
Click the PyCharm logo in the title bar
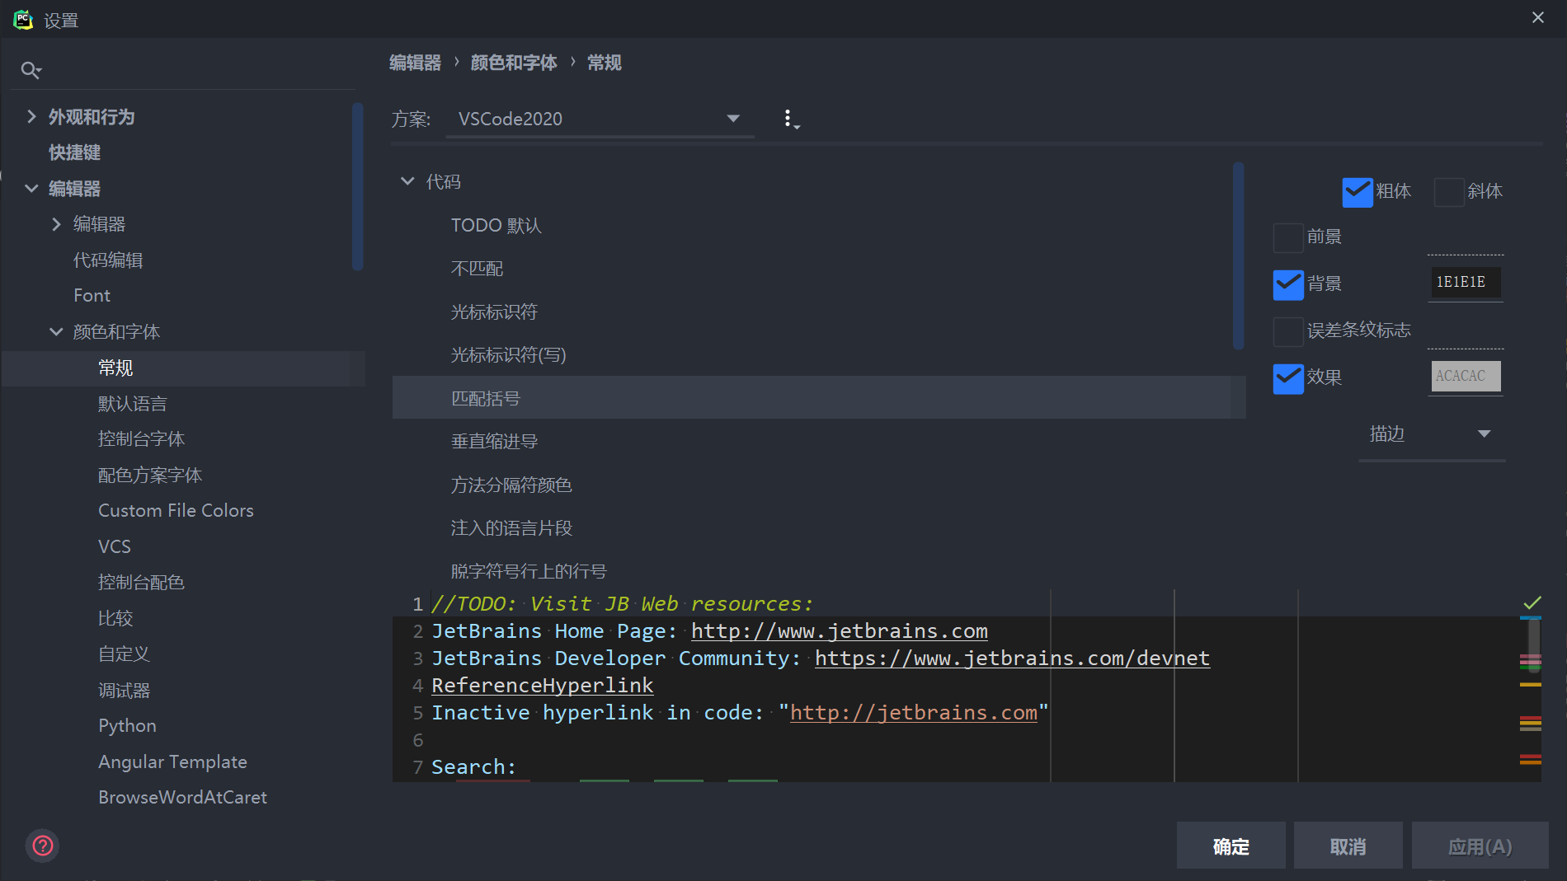[x=24, y=17]
